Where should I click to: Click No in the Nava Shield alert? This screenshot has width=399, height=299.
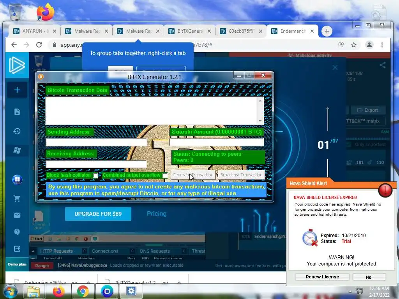tap(369, 277)
